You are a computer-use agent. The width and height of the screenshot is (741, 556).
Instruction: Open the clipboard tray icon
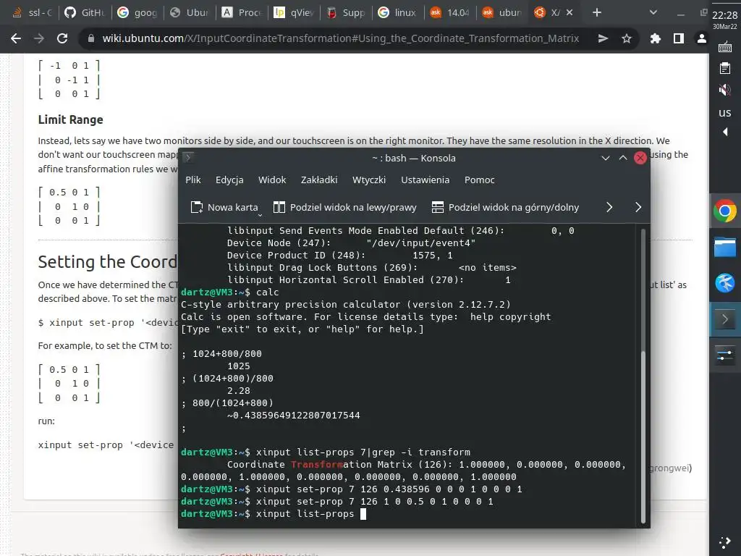pyautogui.click(x=725, y=68)
